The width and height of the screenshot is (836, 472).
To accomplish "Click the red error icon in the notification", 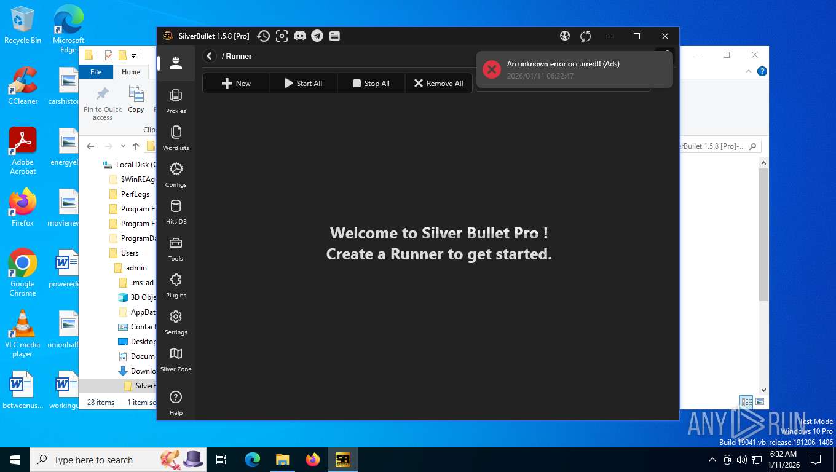I will 492,69.
